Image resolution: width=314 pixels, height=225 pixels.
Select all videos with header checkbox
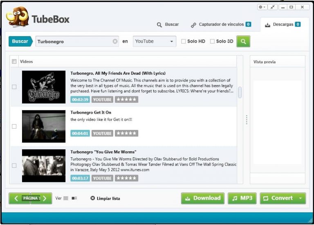[x=14, y=61]
